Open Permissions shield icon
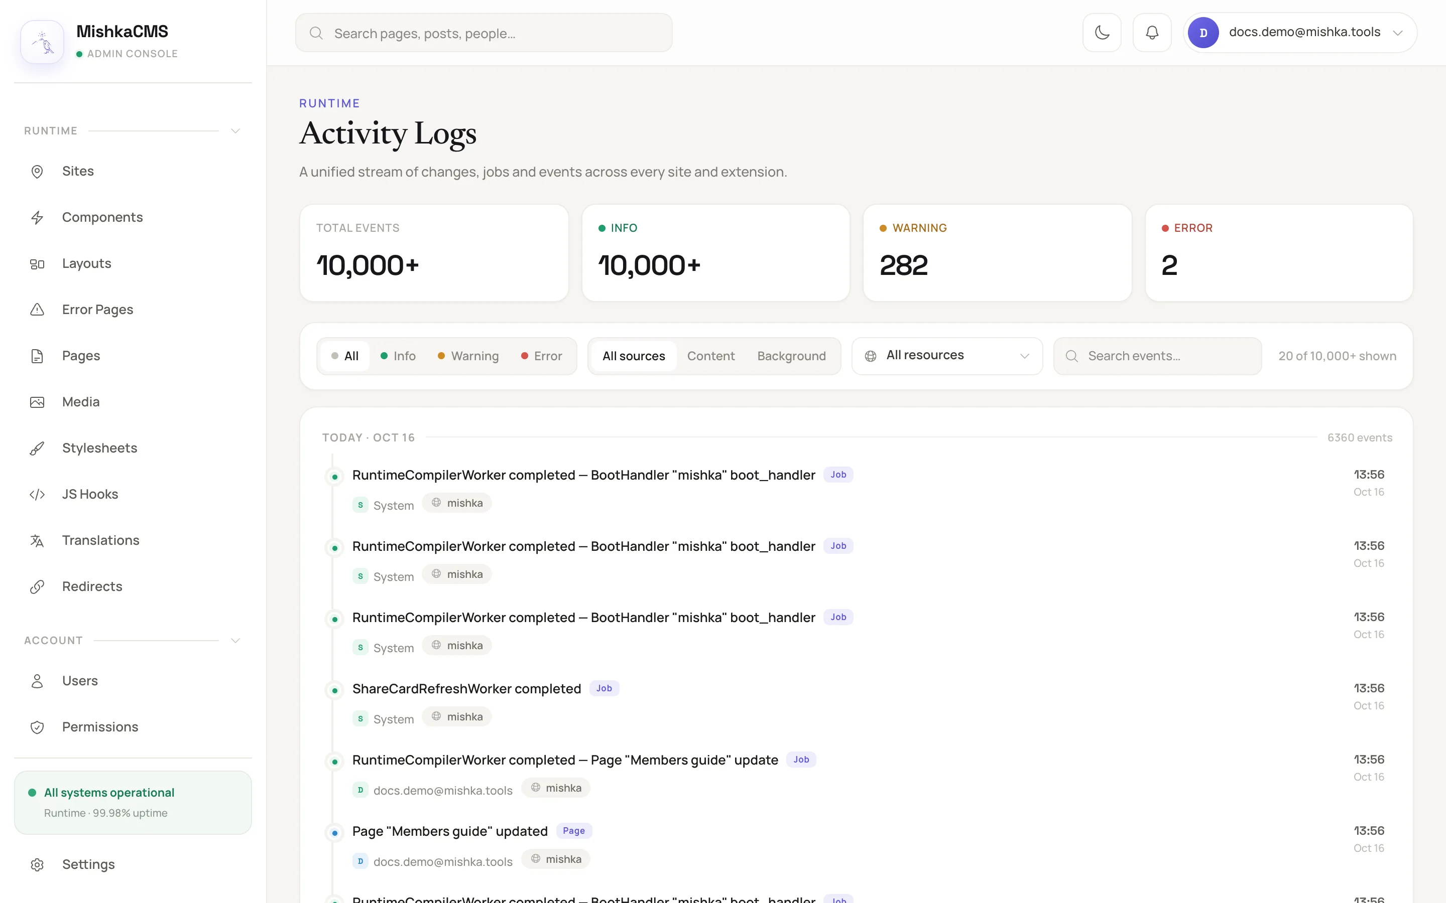1446x903 pixels. click(37, 727)
